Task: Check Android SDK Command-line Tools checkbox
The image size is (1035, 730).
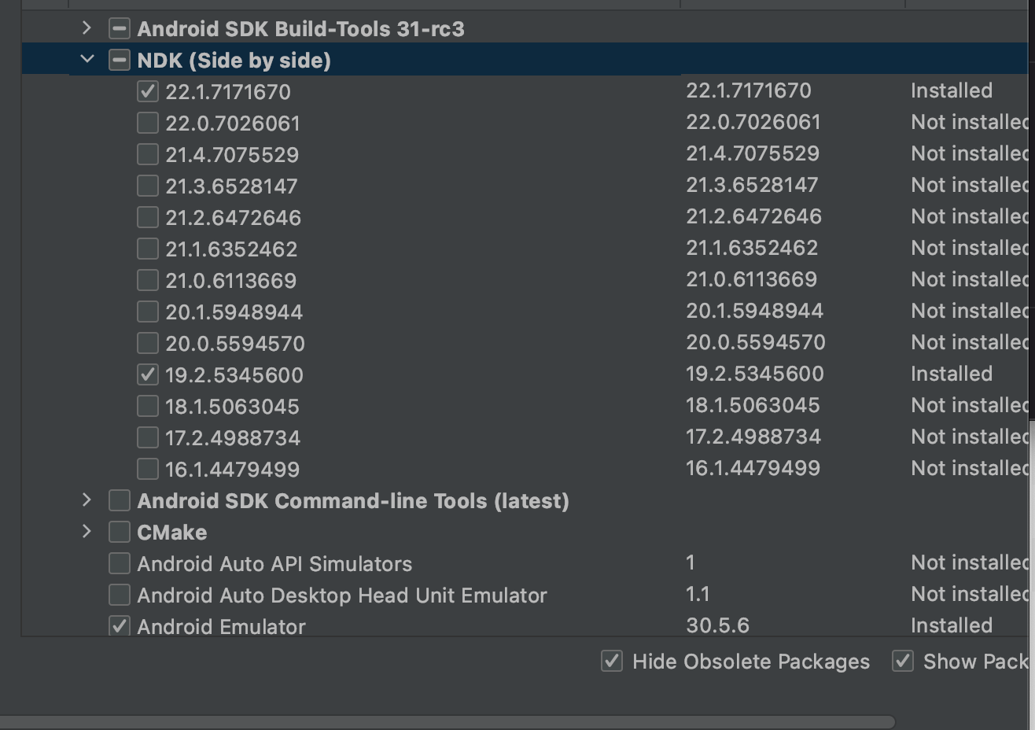Action: [119, 501]
